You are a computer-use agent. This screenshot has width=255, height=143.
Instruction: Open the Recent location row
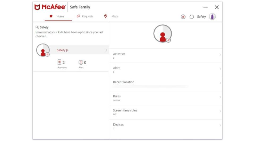166,84
